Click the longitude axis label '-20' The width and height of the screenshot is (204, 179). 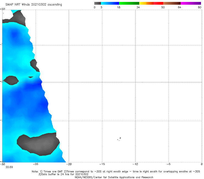point(69,164)
